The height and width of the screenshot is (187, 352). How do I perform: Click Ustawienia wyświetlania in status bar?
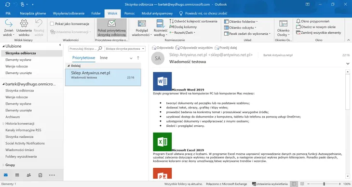[270, 184]
